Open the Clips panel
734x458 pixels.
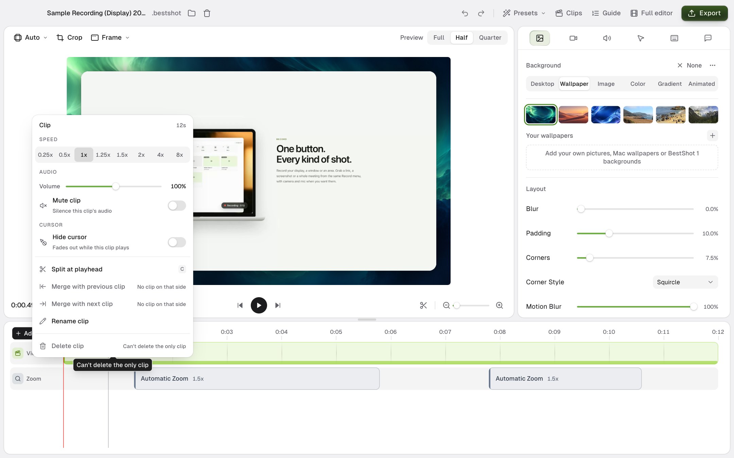coord(569,13)
